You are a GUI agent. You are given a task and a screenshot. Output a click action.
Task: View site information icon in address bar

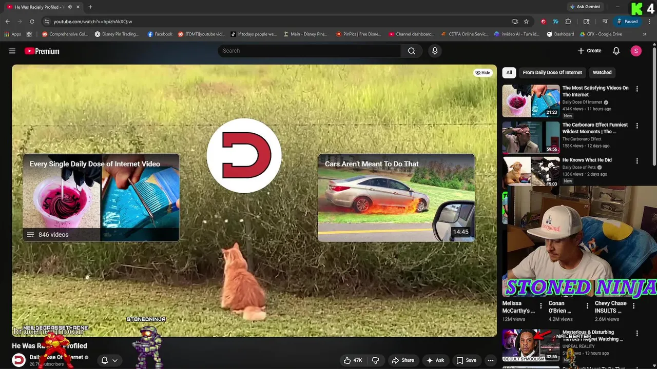click(x=47, y=22)
